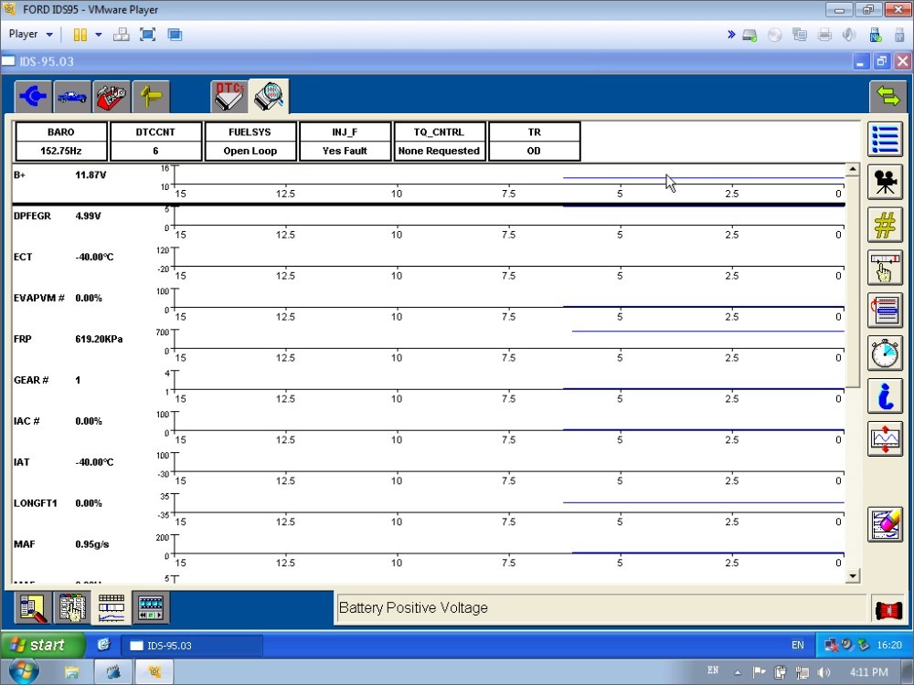Open the VMware Player menu dropdown
This screenshot has width=914, height=685.
click(30, 35)
